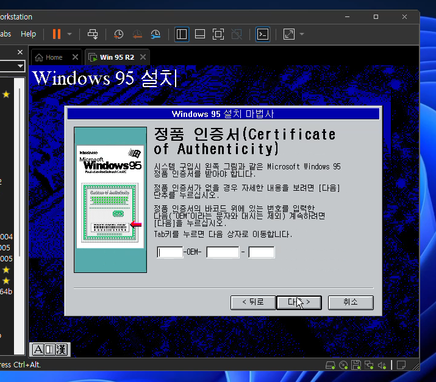Click the IME Hanja 漢 conversion button
Image resolution: width=436 pixels, height=382 pixels.
coord(62,350)
